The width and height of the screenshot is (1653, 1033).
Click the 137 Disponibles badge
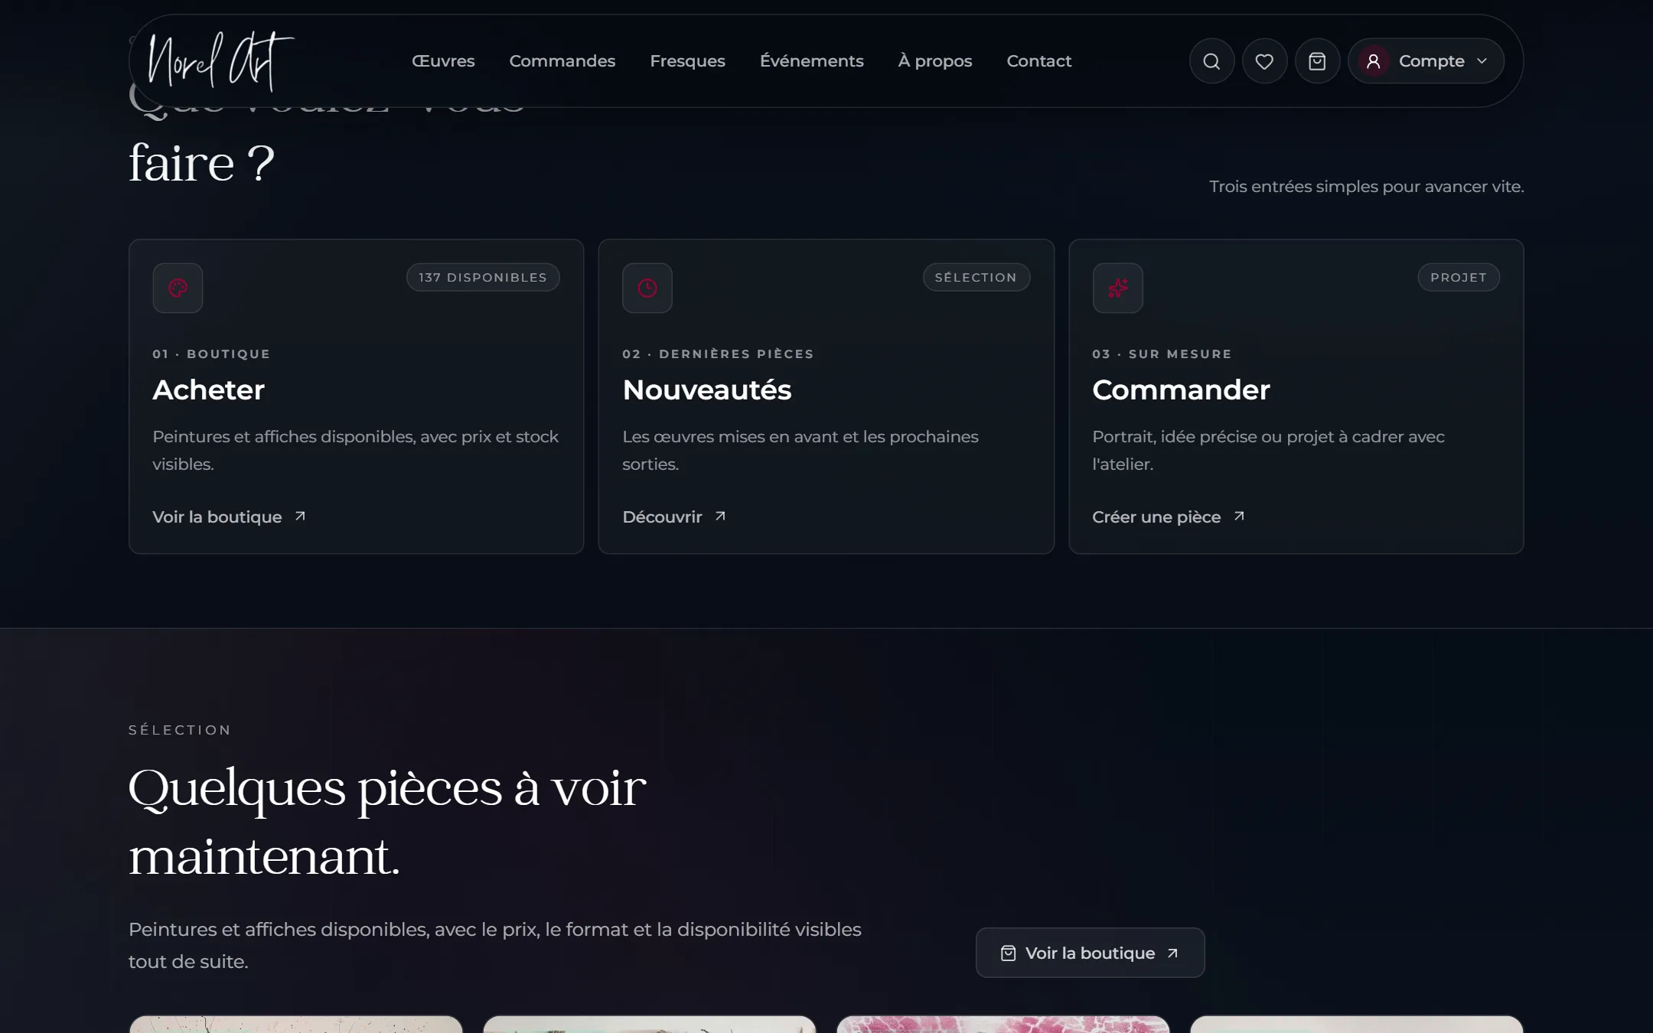tap(483, 277)
